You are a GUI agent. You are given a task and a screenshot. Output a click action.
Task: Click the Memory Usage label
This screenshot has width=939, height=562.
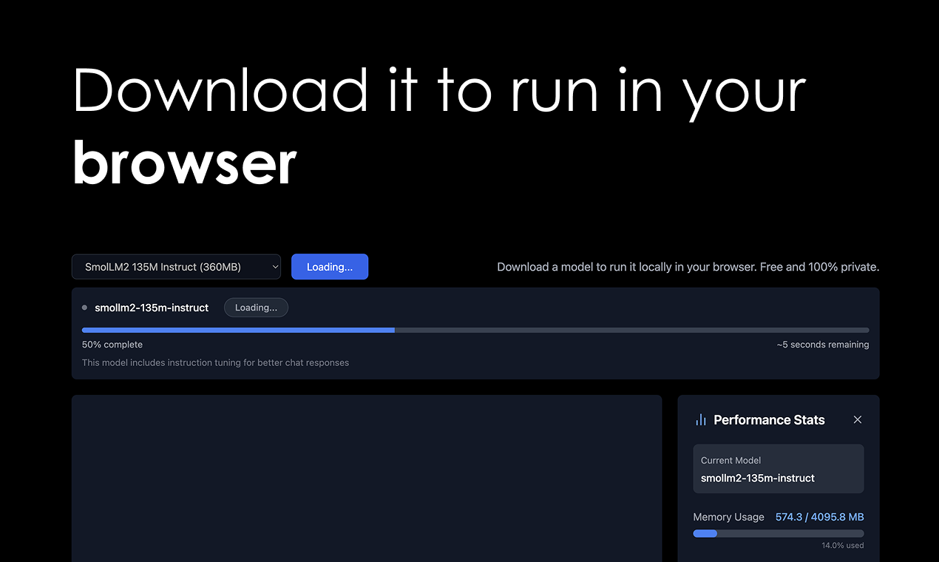[x=728, y=517]
